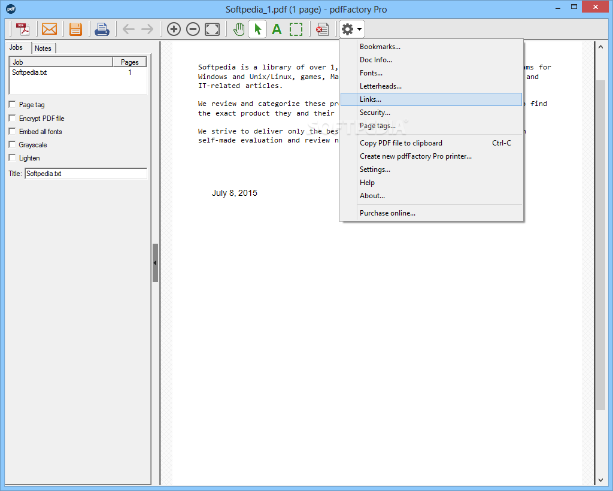The image size is (613, 491).
Task: Go forward with the right arrow icon
Action: coord(147,29)
